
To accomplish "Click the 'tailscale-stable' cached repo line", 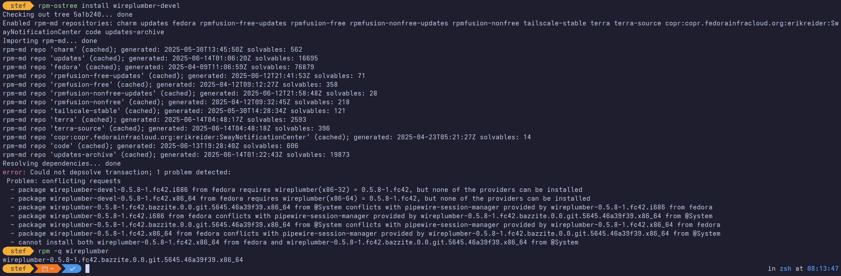I will tap(174, 111).
